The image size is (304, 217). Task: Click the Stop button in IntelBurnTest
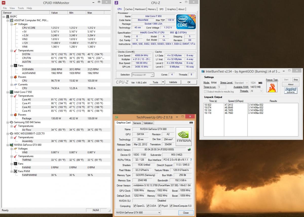coord(295,80)
